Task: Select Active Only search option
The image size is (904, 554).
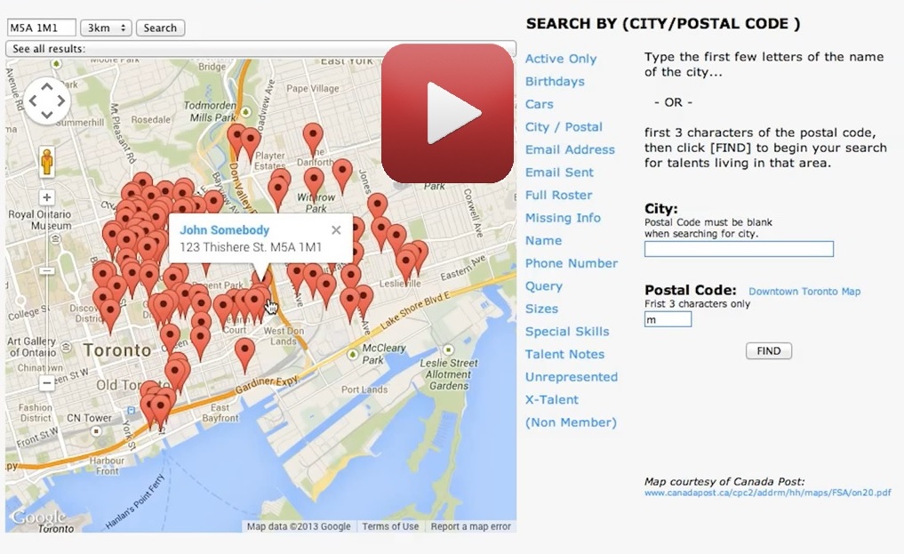Action: point(561,59)
